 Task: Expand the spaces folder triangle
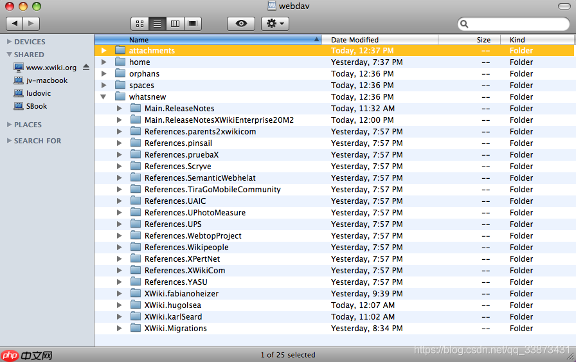point(104,86)
